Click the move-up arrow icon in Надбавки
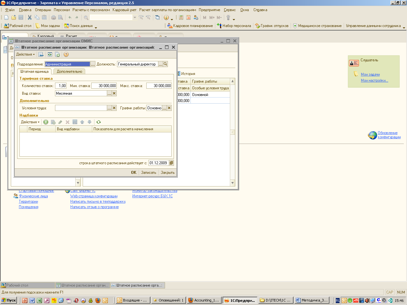Viewport: 407px width, 305px height. point(82,122)
